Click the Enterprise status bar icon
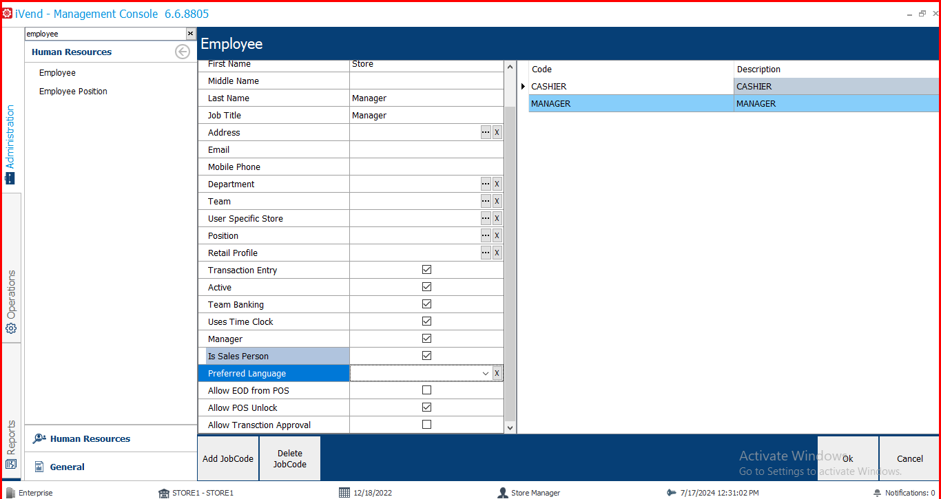Screen dimensions: 941x499 (x=10, y=493)
